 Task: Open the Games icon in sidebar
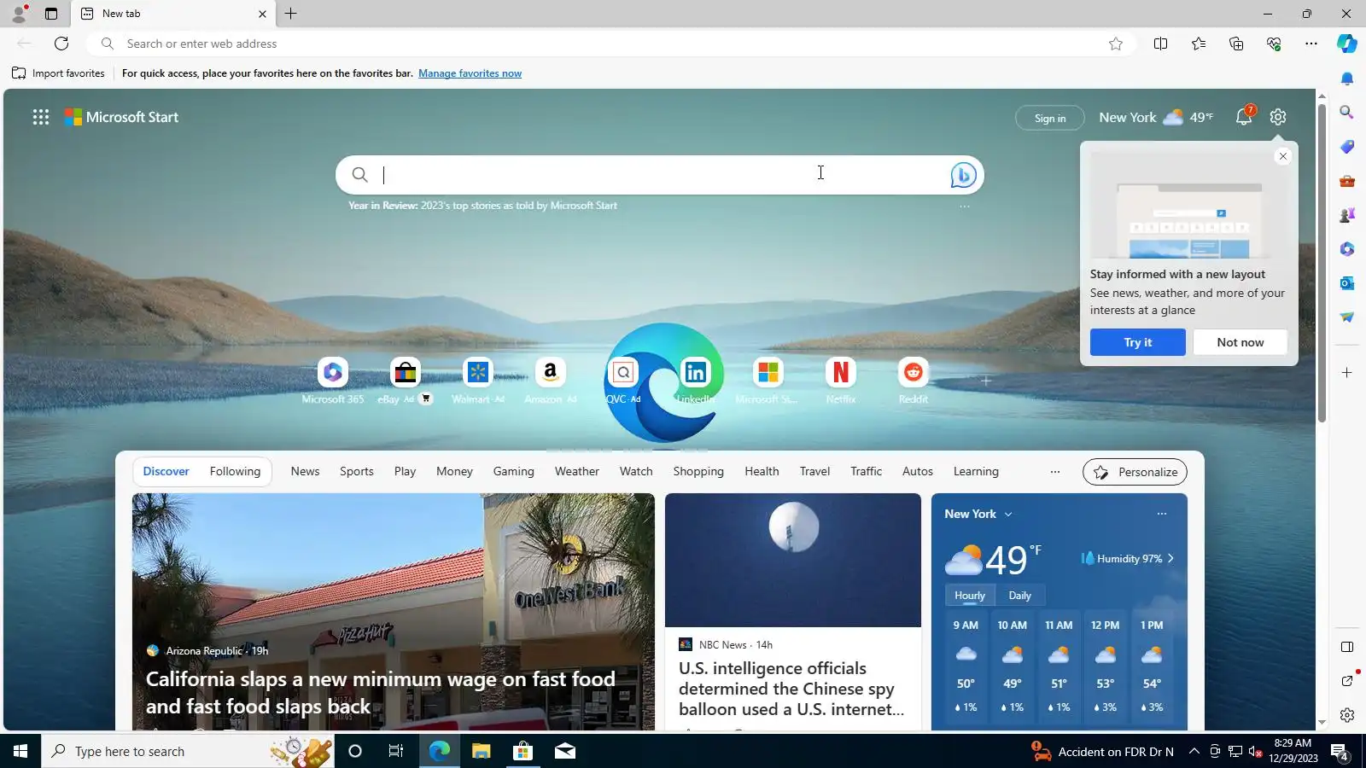[x=1346, y=215]
